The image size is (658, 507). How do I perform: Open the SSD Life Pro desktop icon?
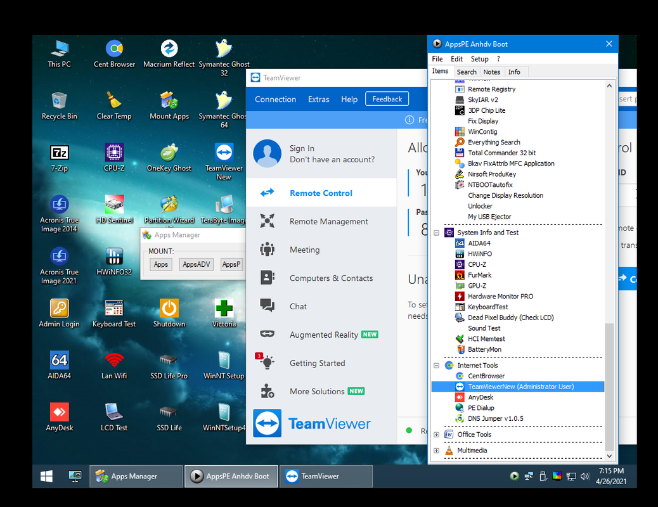pyautogui.click(x=169, y=365)
